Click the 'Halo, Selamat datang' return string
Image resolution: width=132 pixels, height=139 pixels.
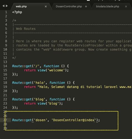click(x=85, y=87)
